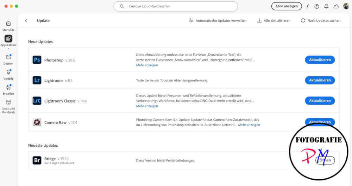The width and height of the screenshot is (352, 186).
Task: Click the Lightroom Classic app name
Action: point(60,101)
